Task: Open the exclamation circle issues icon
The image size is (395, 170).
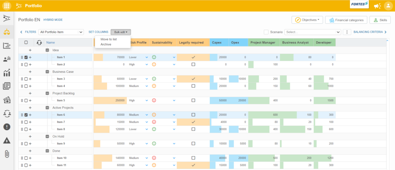Action: pos(7,127)
